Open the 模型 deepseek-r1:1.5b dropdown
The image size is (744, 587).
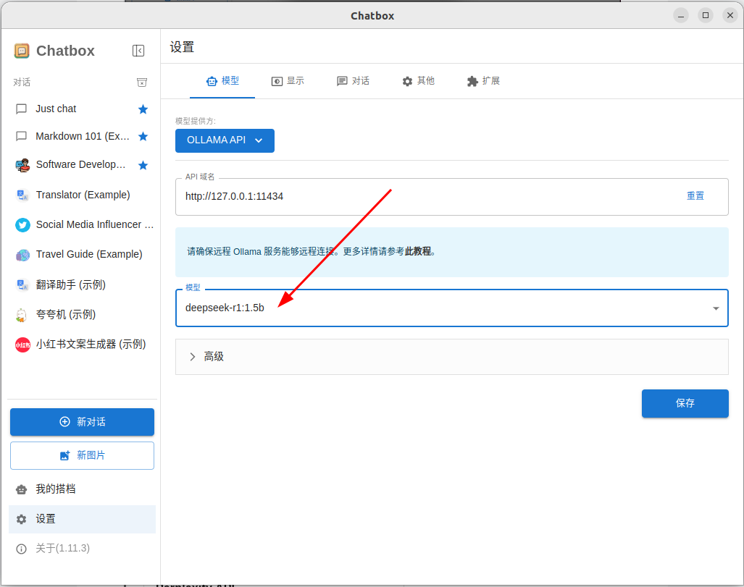452,308
